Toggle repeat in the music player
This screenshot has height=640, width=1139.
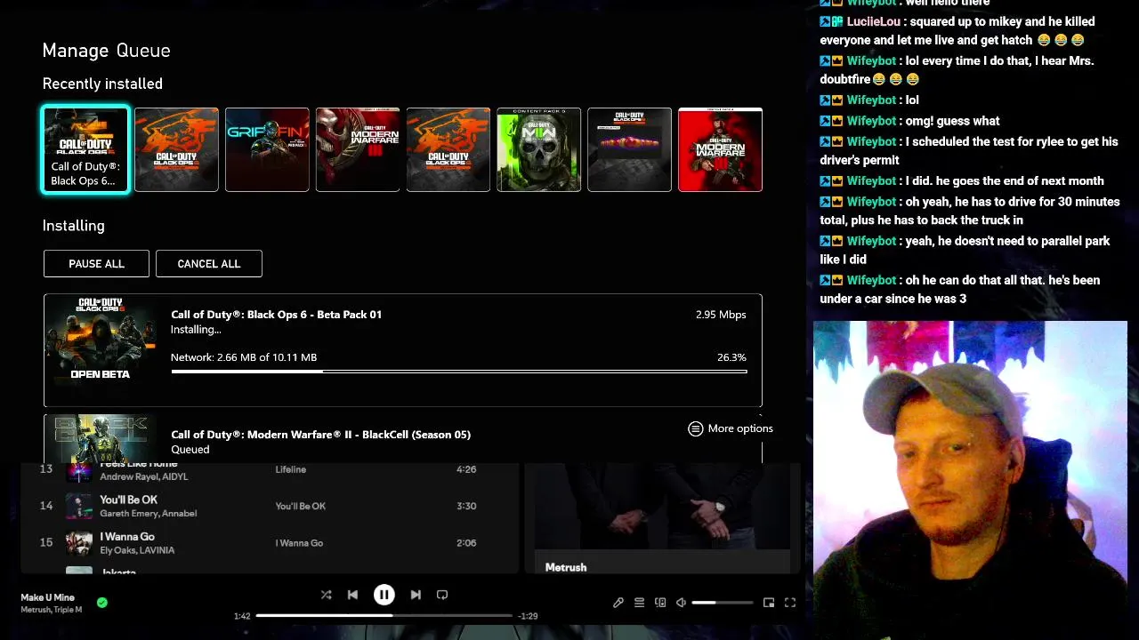(442, 595)
